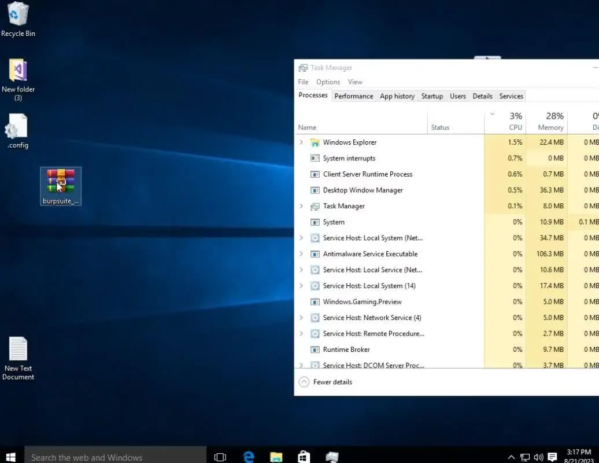
Task: Expand Service Host: Network Service (4)
Action: (301, 318)
